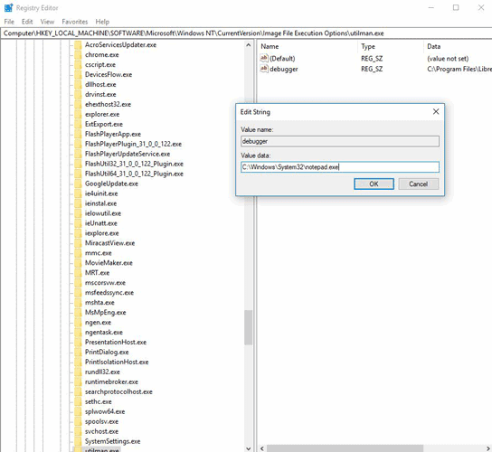Viewport: 492px width, 452px height.
Task: Click the explorer.exe folder icon
Action: point(78,115)
